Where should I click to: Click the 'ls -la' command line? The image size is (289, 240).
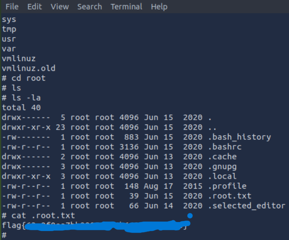(x=21, y=98)
